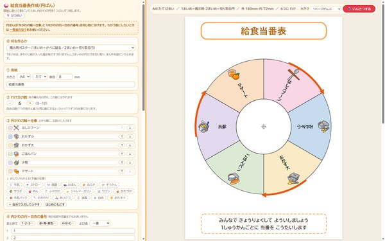Move 汁物 down with its arrow
Viewport: 385px width, 241px height.
coord(130,163)
